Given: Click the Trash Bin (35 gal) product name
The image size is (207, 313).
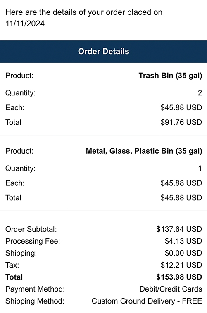Looking at the screenshot, I should click(x=171, y=76).
